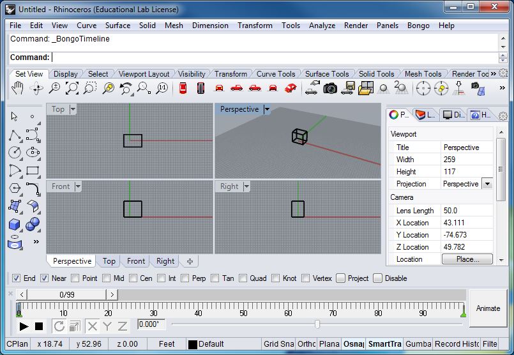Select the Polyline tool in sidebar
The width and height of the screenshot is (514, 355).
15,135
